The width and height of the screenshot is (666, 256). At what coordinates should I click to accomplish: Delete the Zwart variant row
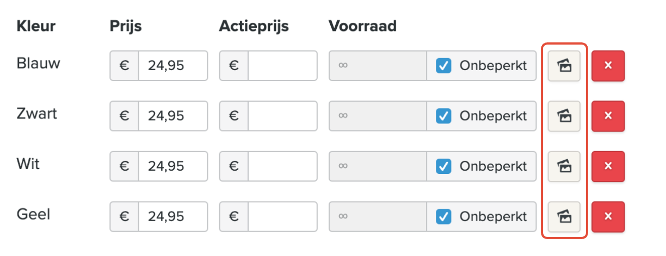point(608,116)
